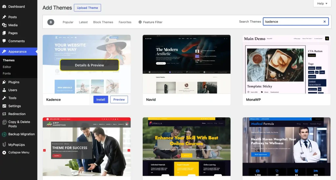Open the Comments menu
Image resolution: width=336 pixels, height=180 pixels.
[16, 41]
